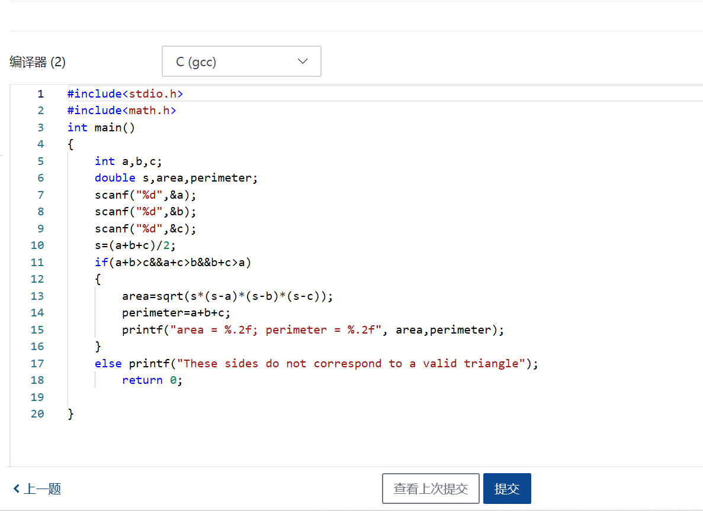The image size is (703, 511).
Task: Place cursor on the s=(a+b+c)/2 line
Action: 135,245
